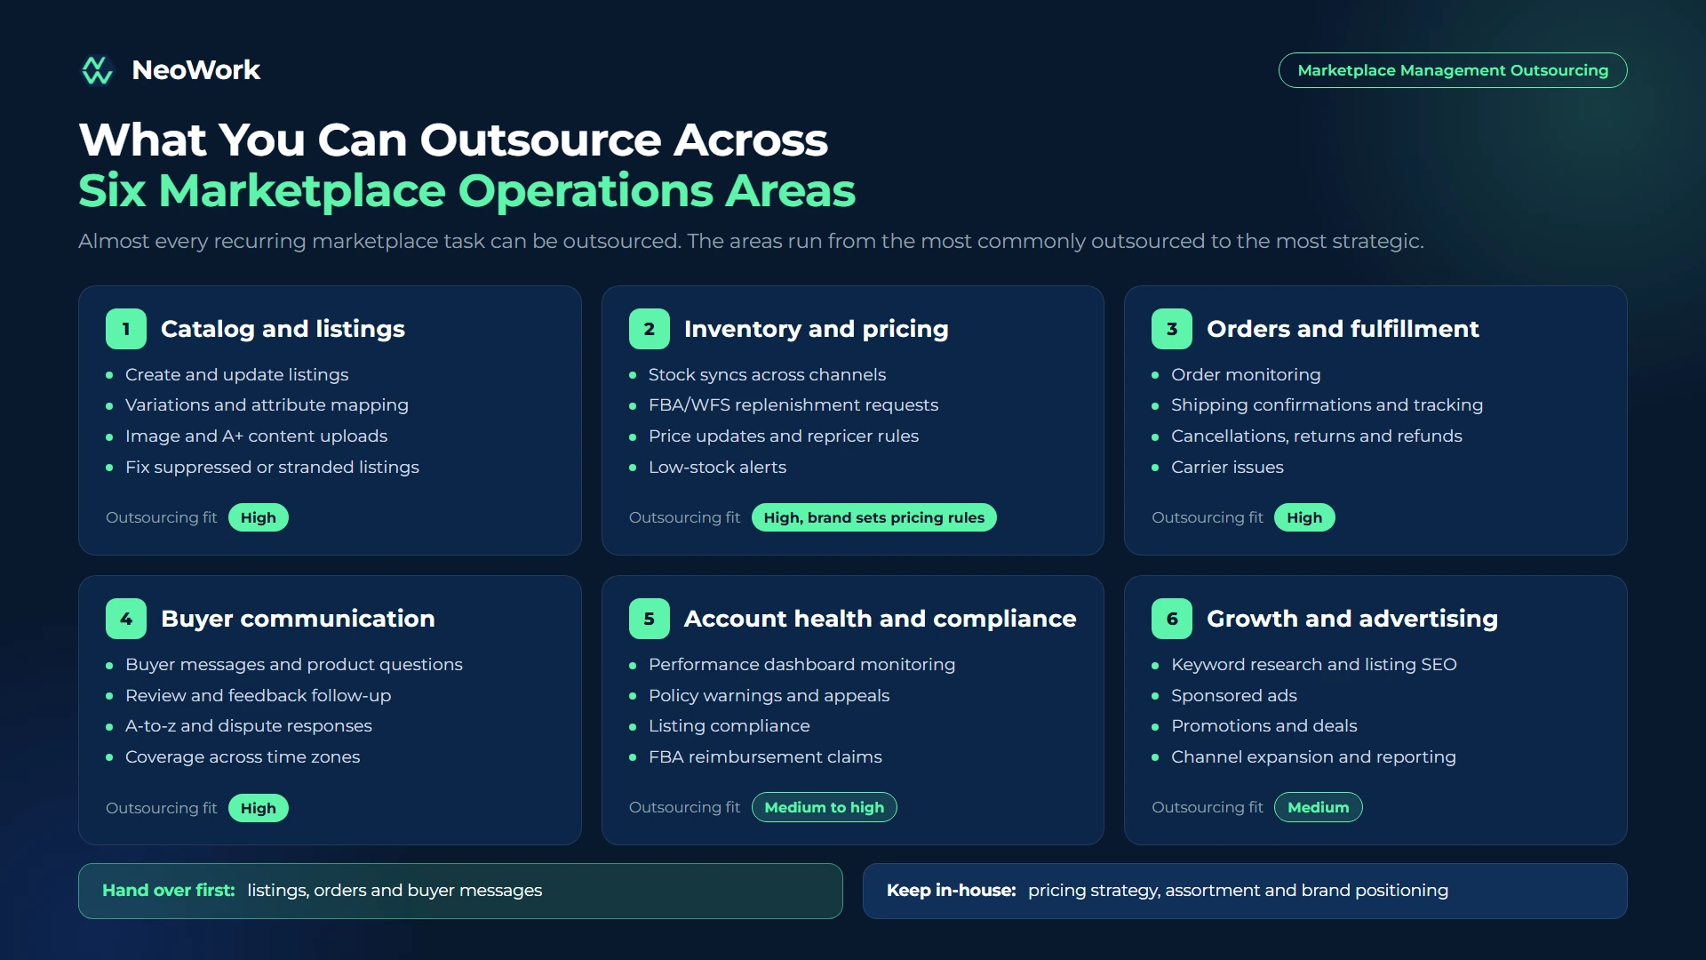Viewport: 1706px width, 960px height.
Task: Click the number 1 badge for Catalog and listings
Action: 126,329
